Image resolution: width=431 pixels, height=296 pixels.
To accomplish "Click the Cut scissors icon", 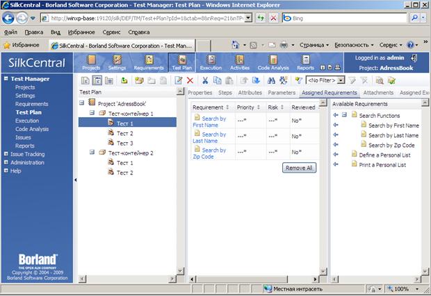I will (205, 80).
